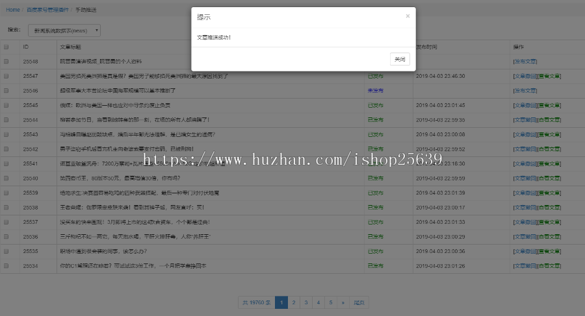
Task: Click 发布文章 link for article 25548
Action: coord(525,62)
